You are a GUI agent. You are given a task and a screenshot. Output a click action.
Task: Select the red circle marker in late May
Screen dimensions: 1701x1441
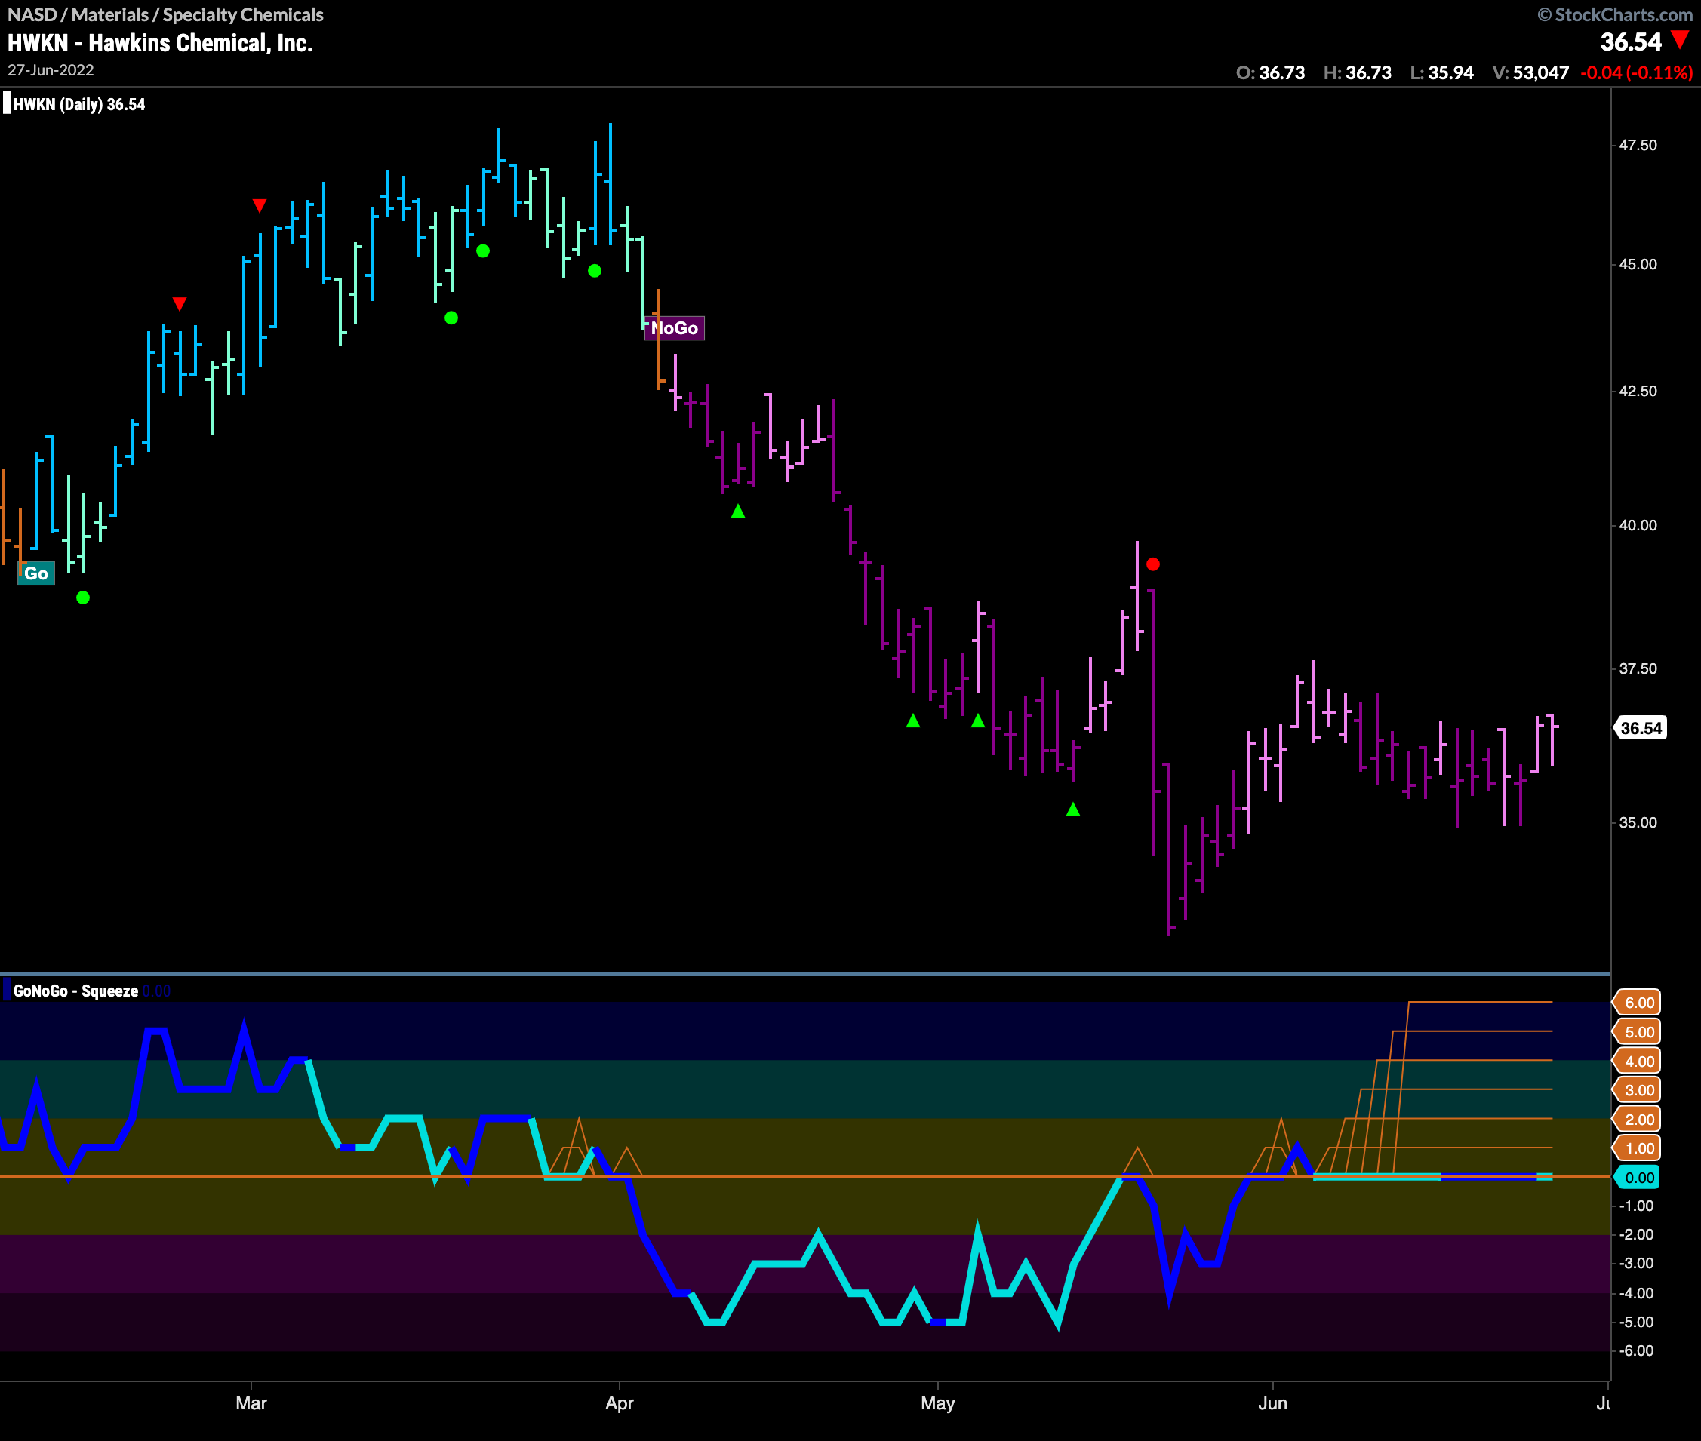coord(1153,564)
